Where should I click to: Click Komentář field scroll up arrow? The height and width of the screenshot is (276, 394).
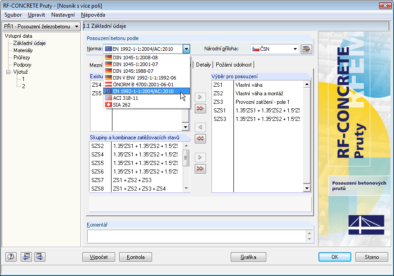point(309,233)
